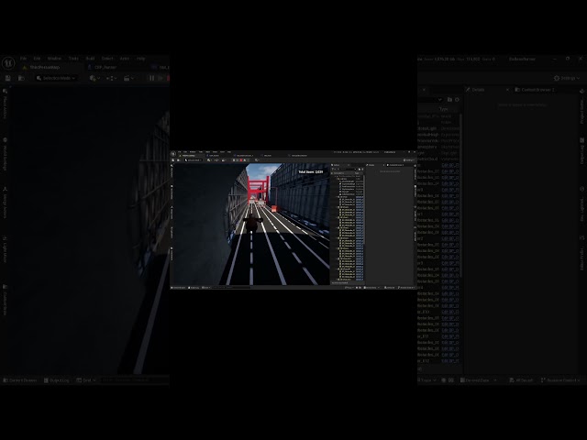Image resolution: width=587 pixels, height=440 pixels.
Task: Open the Select menu in background editor
Action: (x=107, y=59)
